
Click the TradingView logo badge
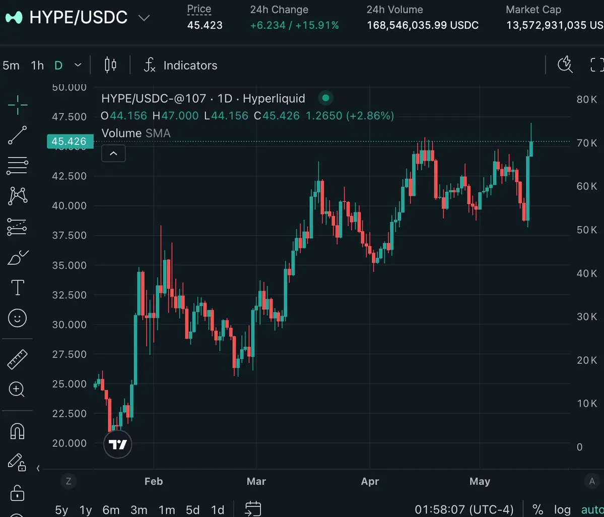[x=117, y=444]
